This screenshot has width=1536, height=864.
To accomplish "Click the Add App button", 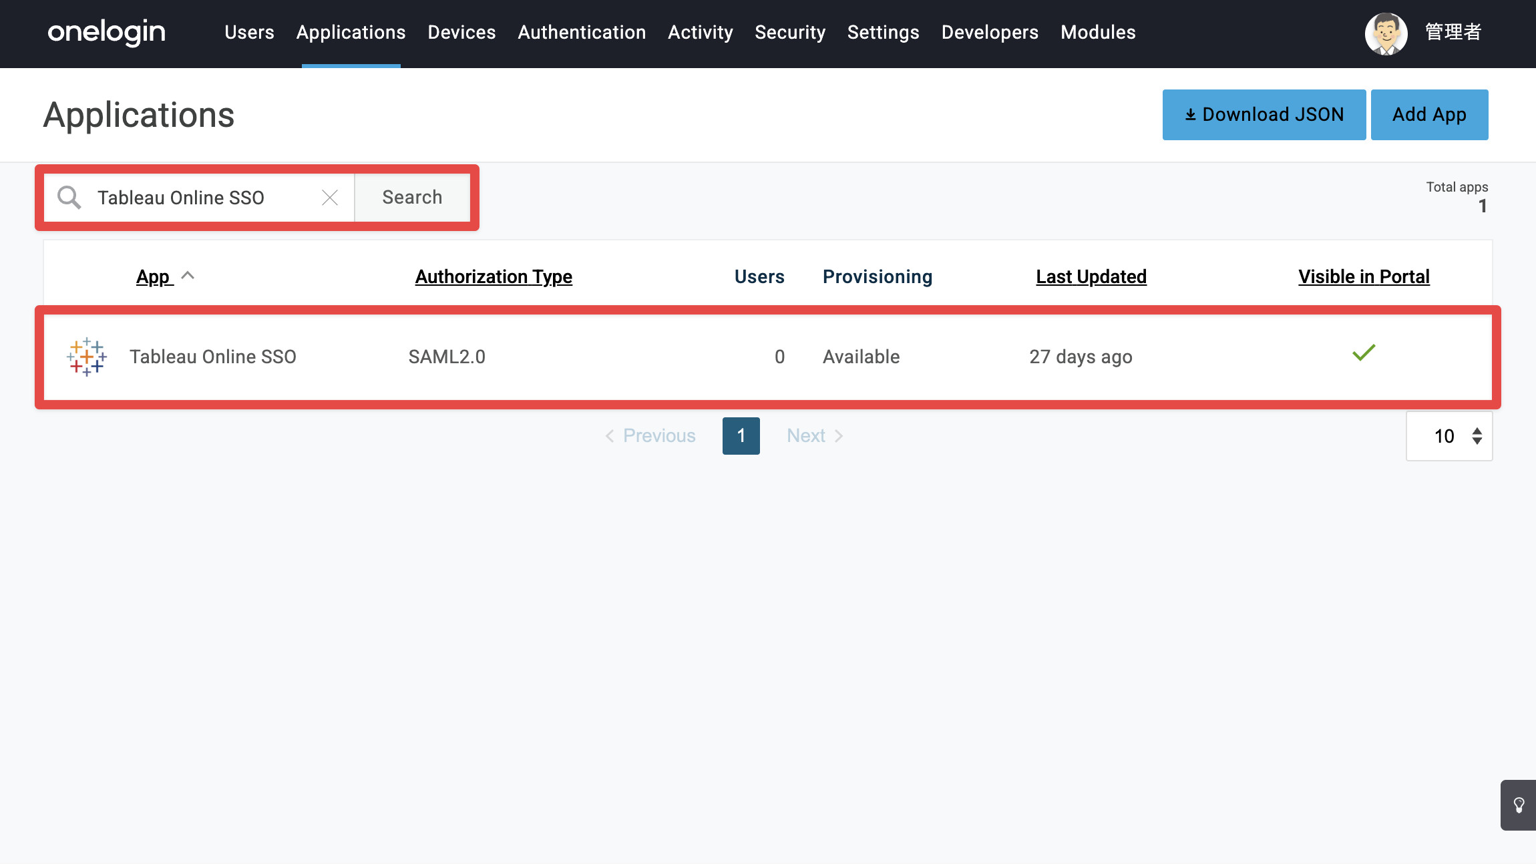I will pyautogui.click(x=1430, y=115).
